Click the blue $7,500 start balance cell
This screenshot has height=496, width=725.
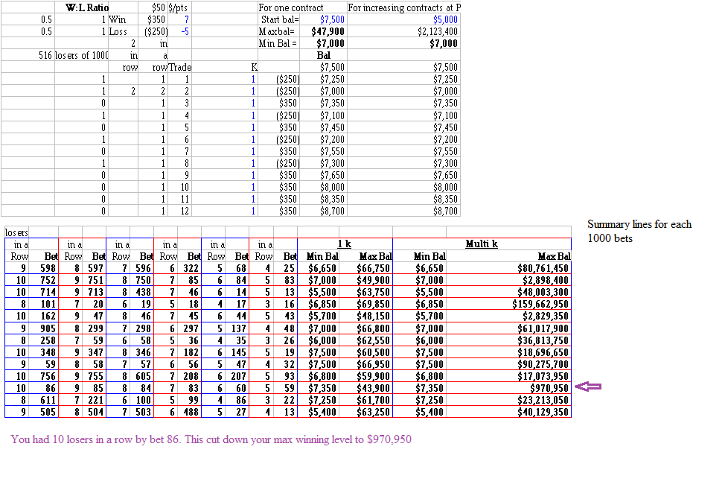coord(323,19)
